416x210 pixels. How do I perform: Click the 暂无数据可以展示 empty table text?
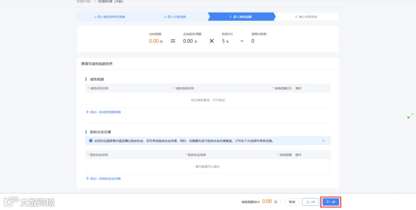208,167
